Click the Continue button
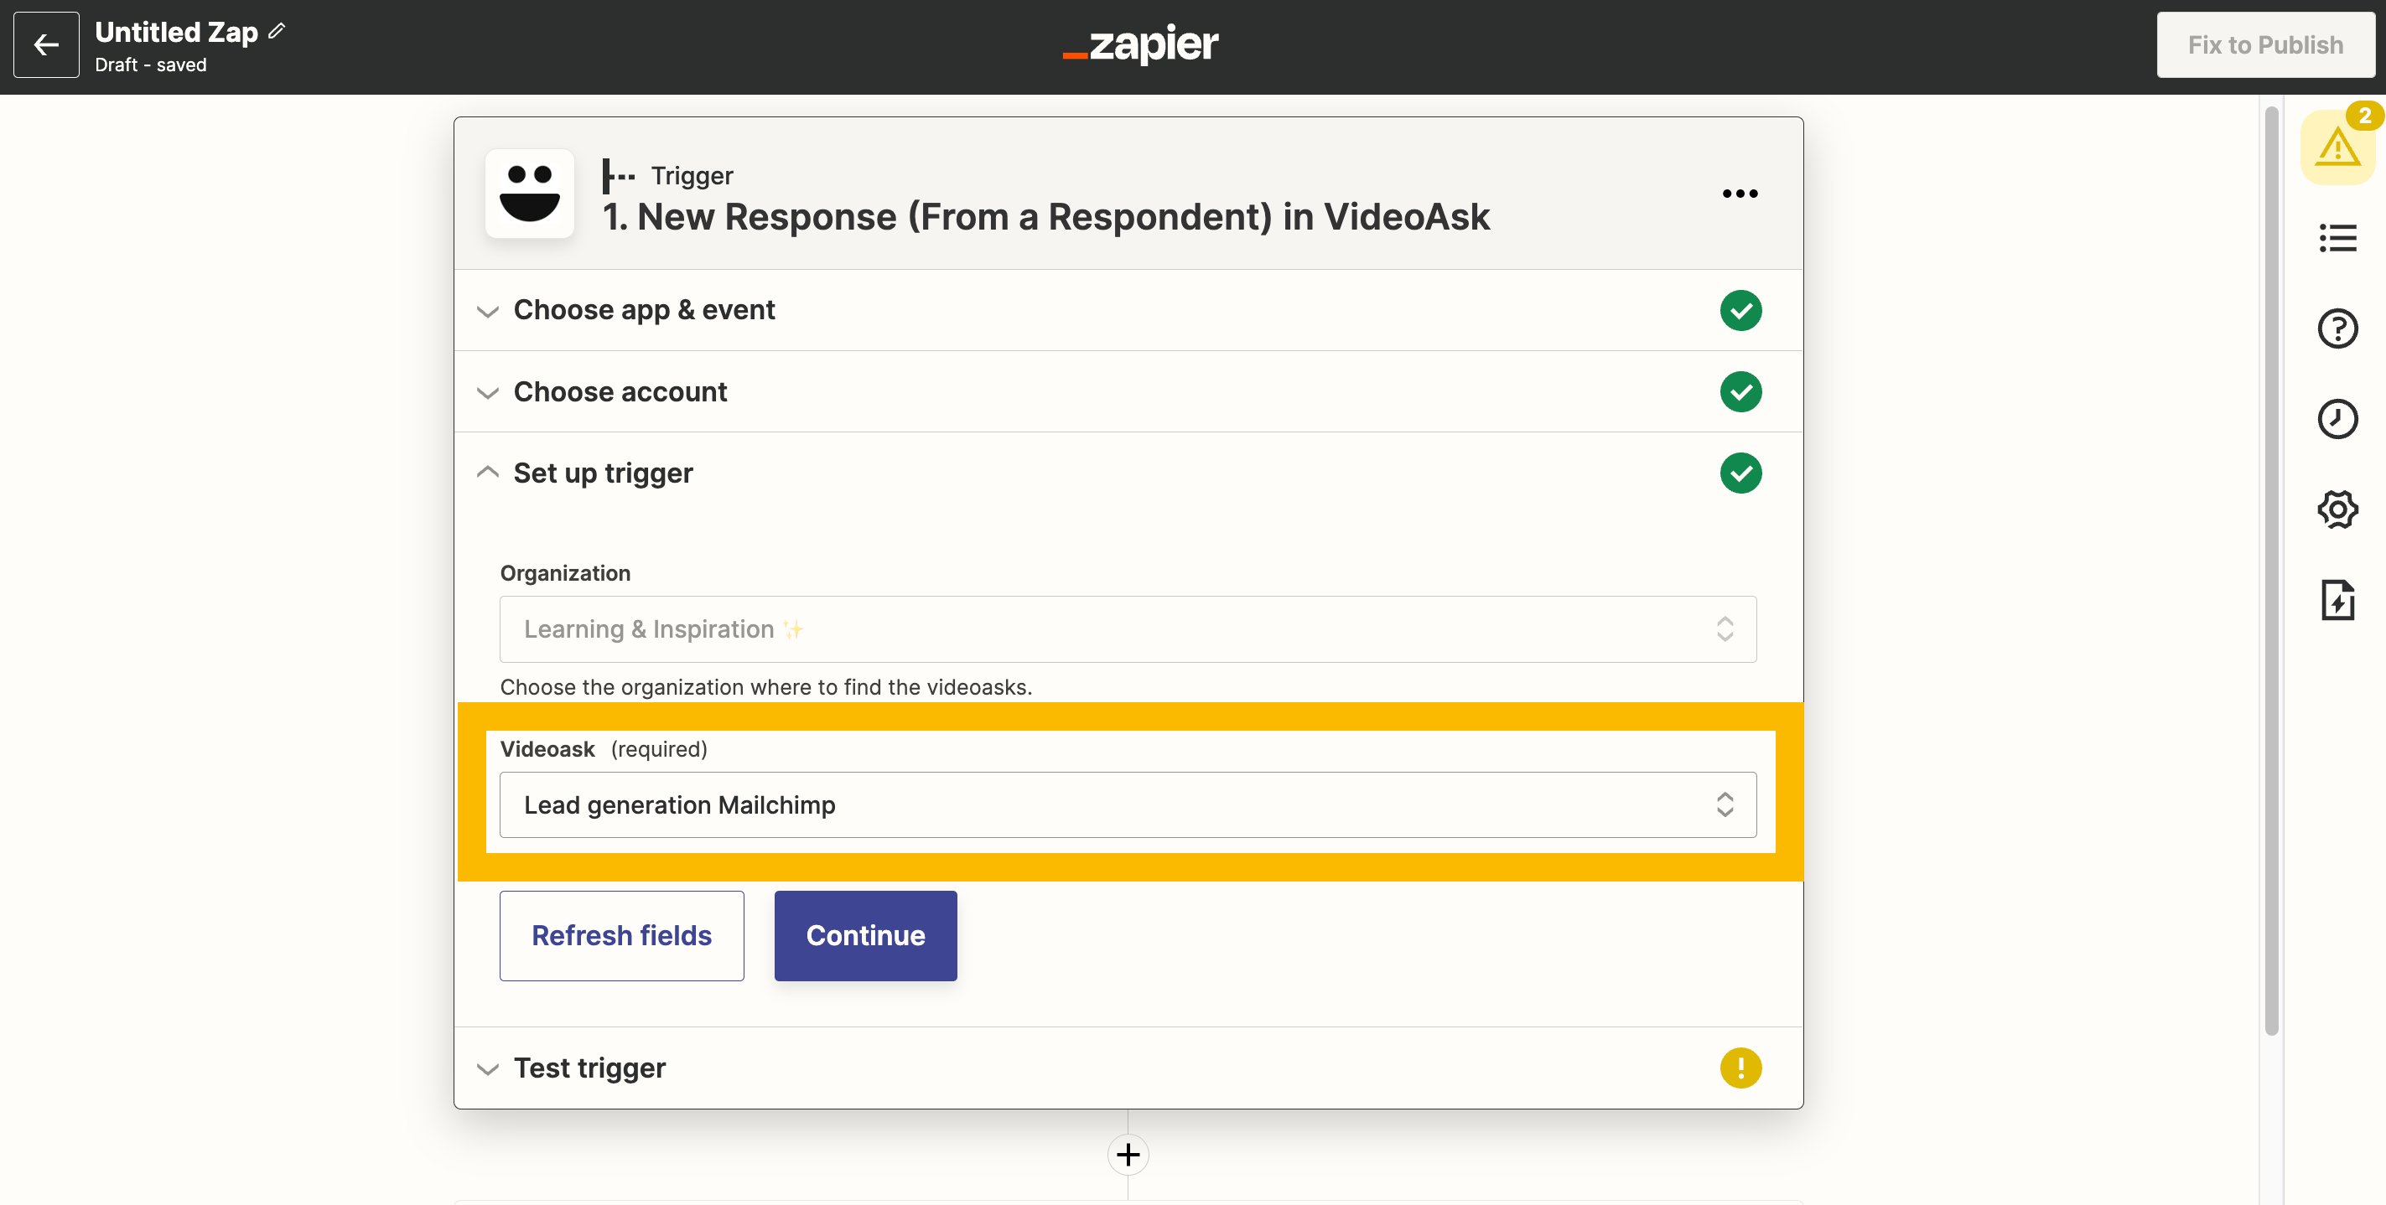Screen dimensions: 2386x1205 pyautogui.click(x=865, y=936)
